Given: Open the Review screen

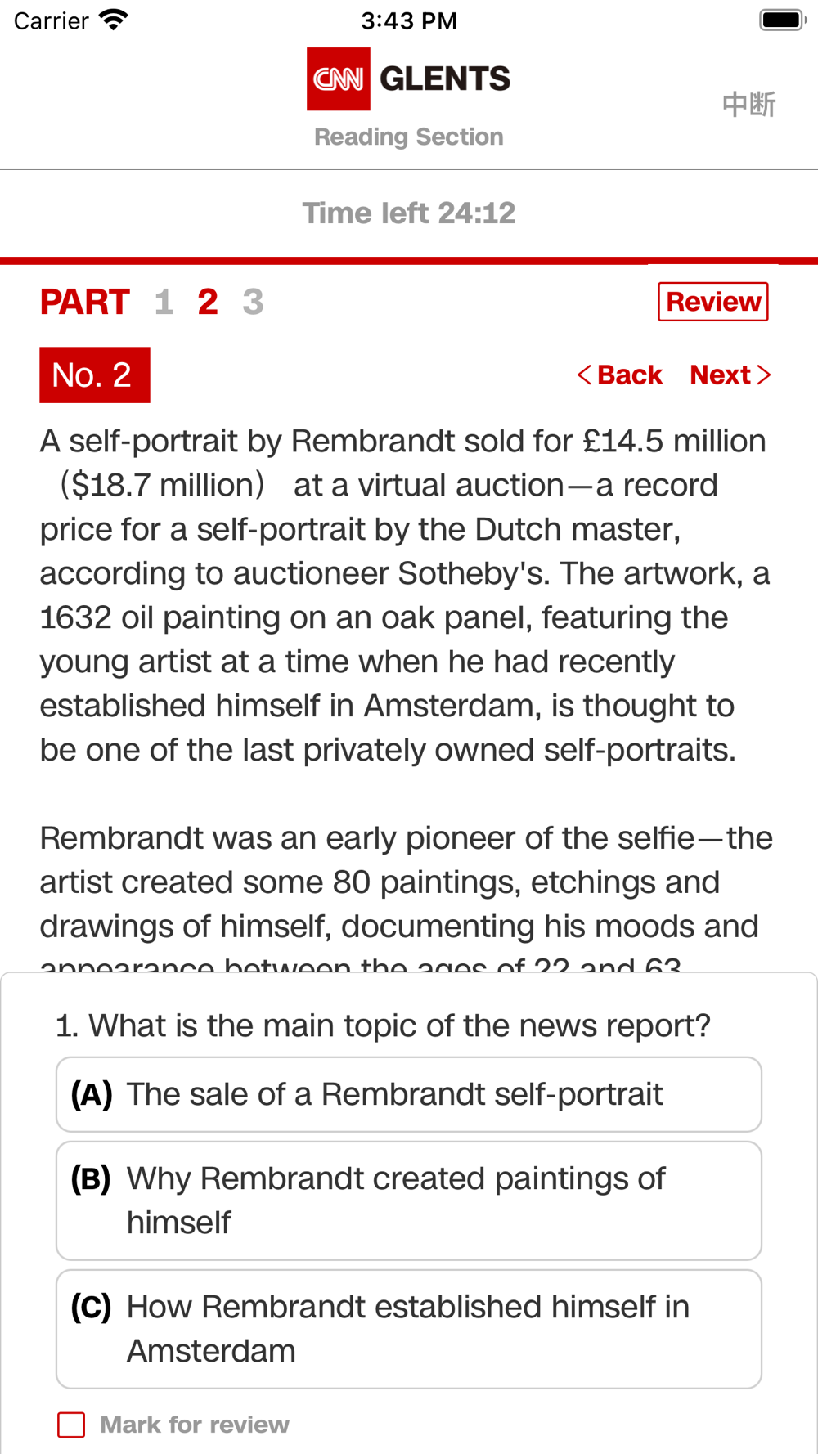Looking at the screenshot, I should click(713, 302).
